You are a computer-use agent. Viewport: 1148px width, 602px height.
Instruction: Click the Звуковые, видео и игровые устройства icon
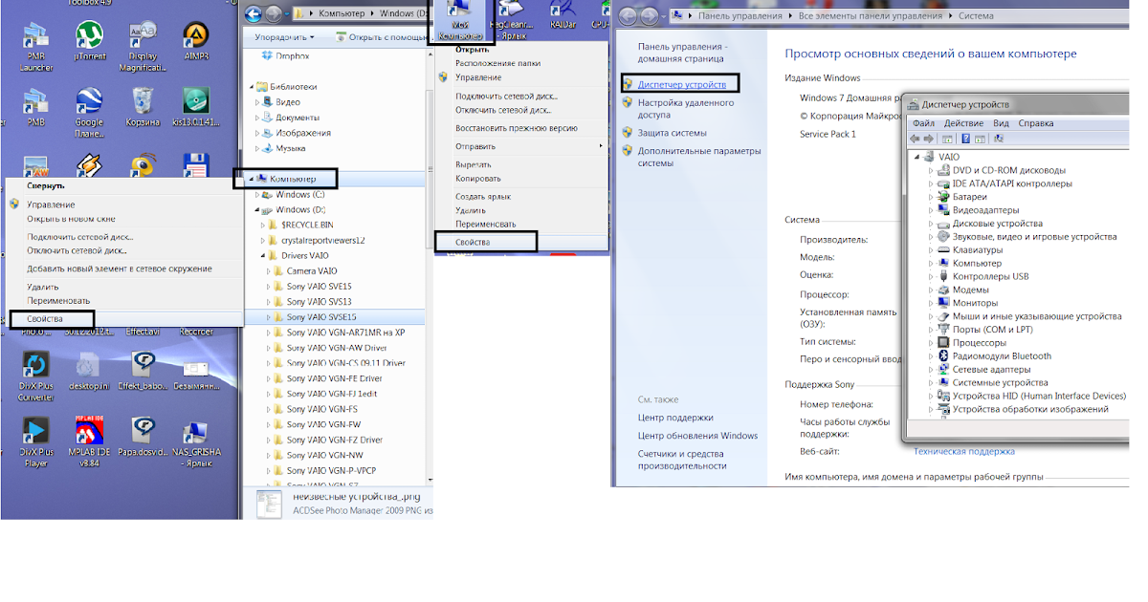[944, 237]
